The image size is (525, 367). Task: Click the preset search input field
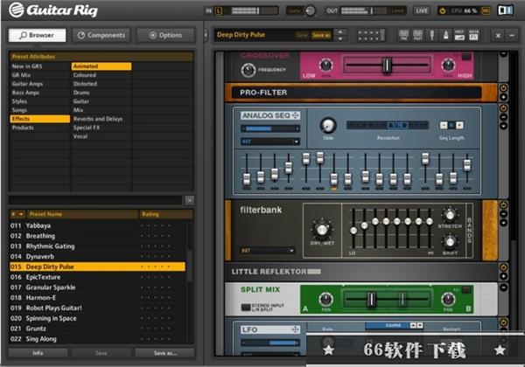[x=95, y=200]
